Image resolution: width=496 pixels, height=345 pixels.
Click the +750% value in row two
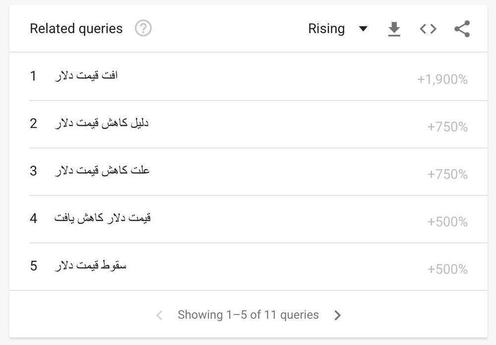[447, 127]
